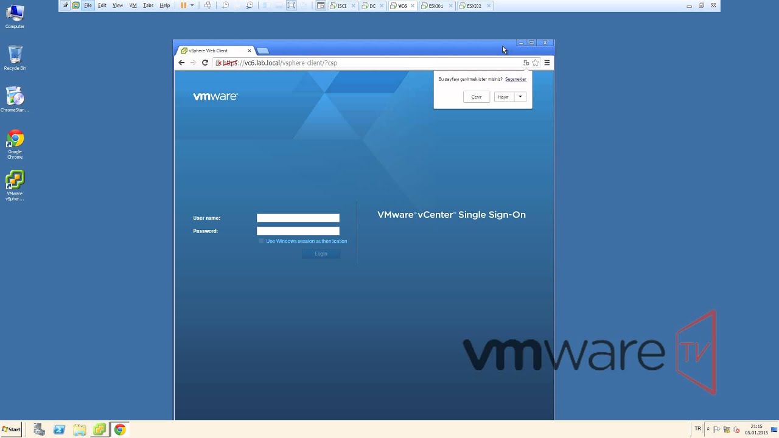The height and width of the screenshot is (438, 779).
Task: Open the Edit menu
Action: pos(102,5)
